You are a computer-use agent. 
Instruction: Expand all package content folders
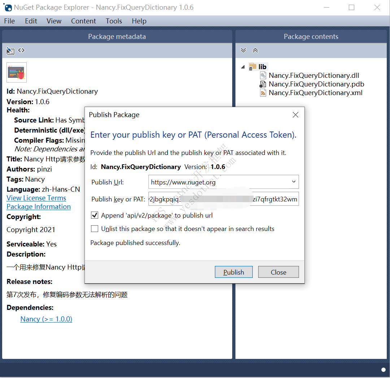coord(243,50)
